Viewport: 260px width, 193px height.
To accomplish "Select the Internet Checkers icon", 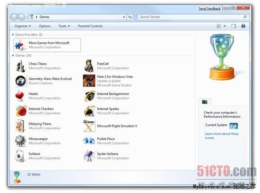I will [x=21, y=111].
